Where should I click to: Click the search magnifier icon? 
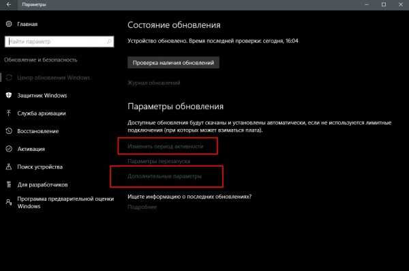pyautogui.click(x=109, y=41)
